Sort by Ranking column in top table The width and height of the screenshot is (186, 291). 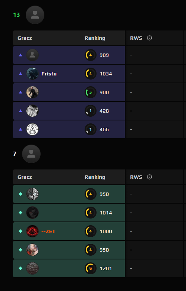tap(95, 38)
